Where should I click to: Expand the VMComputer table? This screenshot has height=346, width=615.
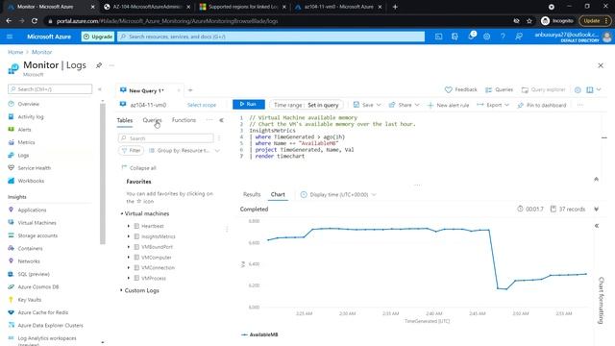pyautogui.click(x=128, y=258)
